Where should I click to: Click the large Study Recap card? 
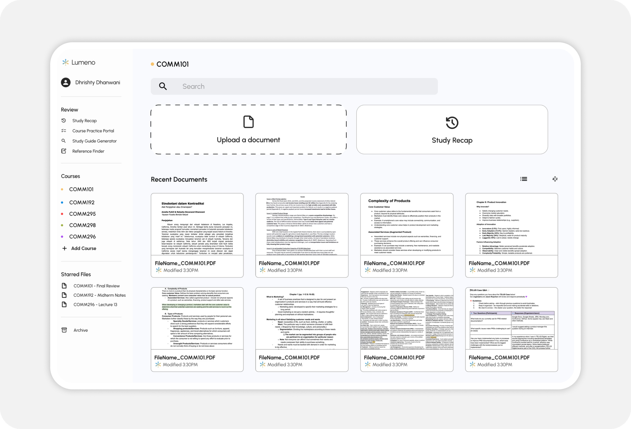point(452,130)
